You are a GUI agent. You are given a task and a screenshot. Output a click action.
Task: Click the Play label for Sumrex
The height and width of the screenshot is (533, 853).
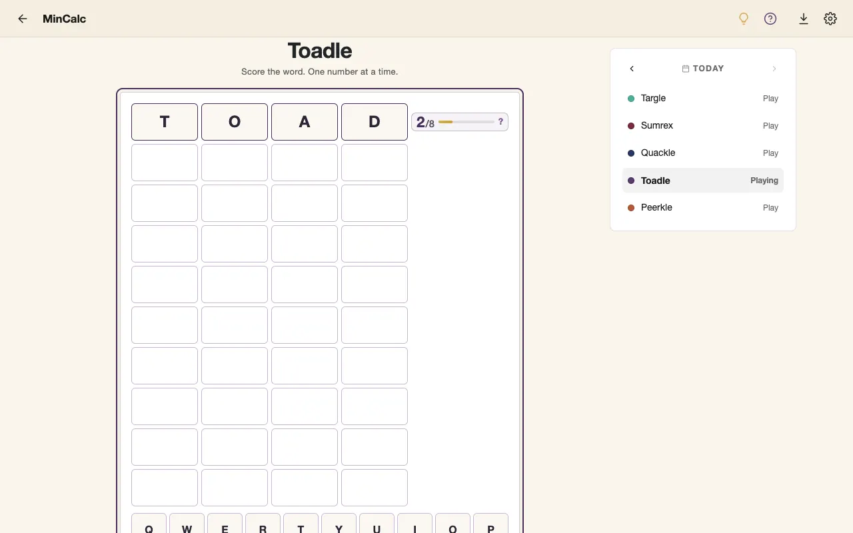click(770, 126)
